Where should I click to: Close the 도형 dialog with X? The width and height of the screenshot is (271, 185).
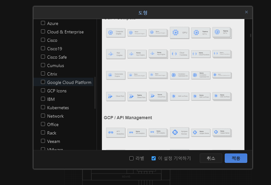click(246, 12)
